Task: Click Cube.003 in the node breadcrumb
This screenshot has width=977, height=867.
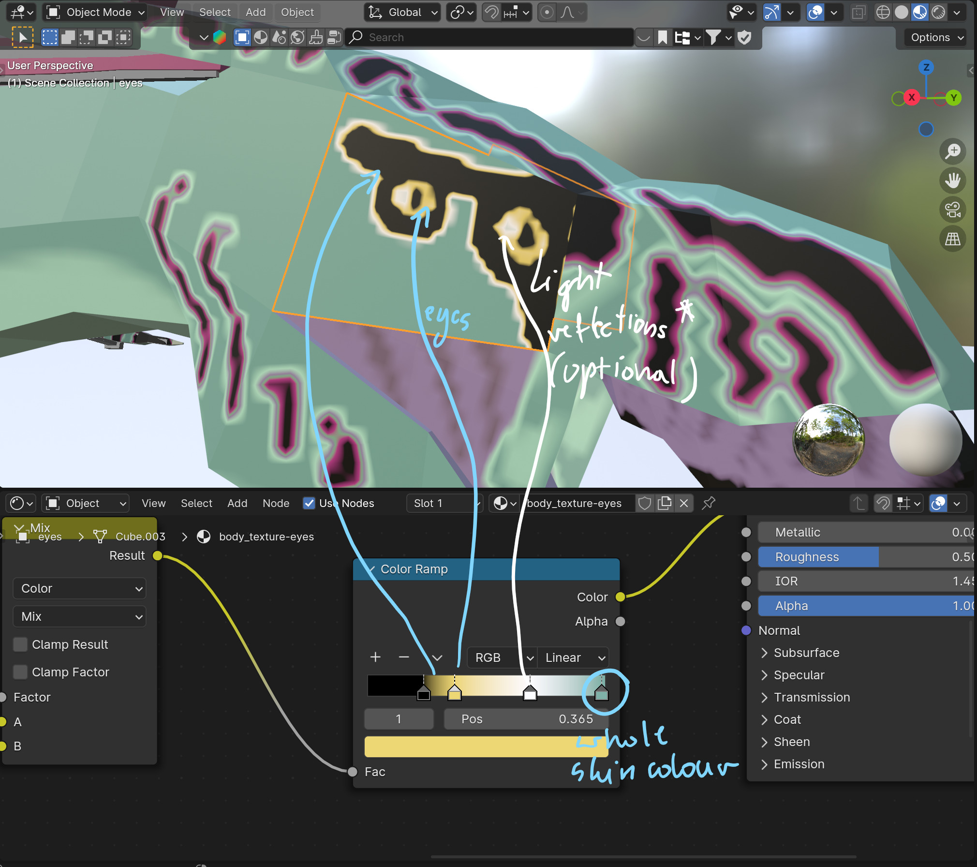Action: (140, 537)
